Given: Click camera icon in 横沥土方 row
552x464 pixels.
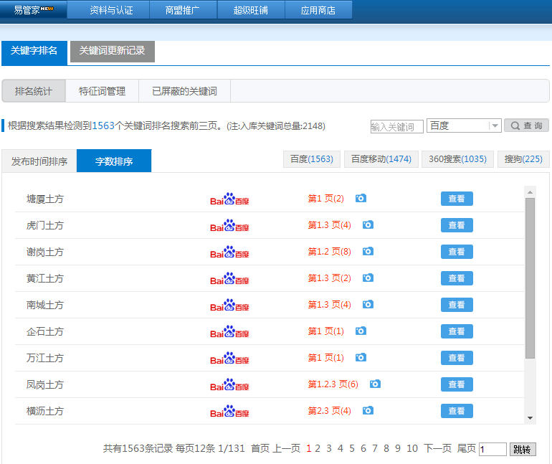Looking at the screenshot, I should point(368,411).
